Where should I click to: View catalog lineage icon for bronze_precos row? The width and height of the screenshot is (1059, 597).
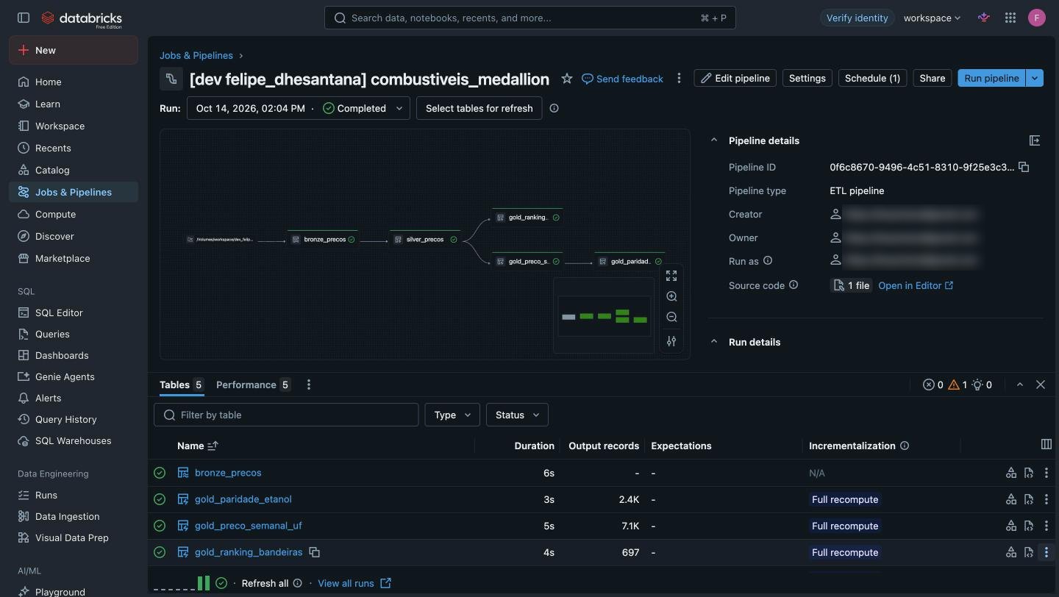tap(1011, 473)
